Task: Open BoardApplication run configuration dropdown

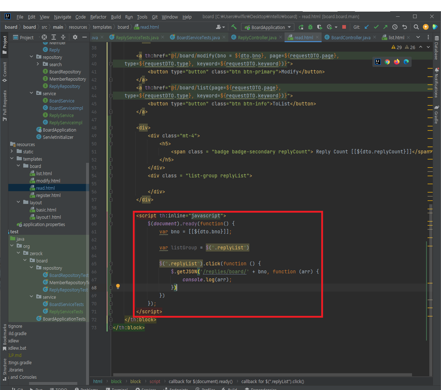Action: 268,27
